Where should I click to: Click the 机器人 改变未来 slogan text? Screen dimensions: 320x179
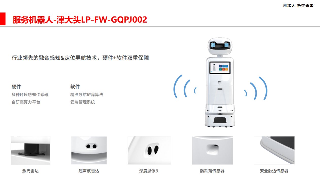(x=298, y=6)
